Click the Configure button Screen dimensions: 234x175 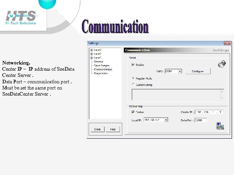click(198, 71)
